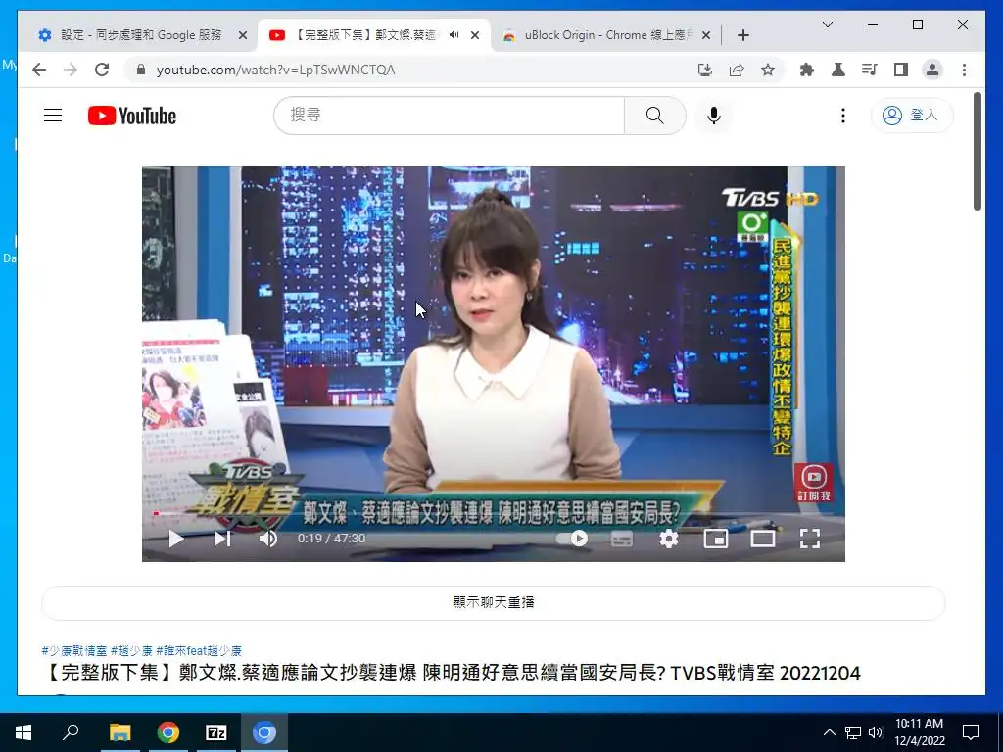Bookmark this page with star
Screen dimensions: 1003x752
click(768, 70)
